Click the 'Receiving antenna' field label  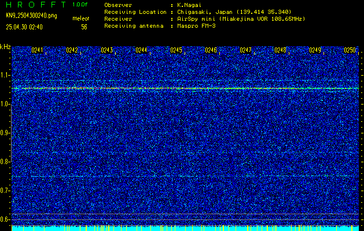[x=134, y=26]
